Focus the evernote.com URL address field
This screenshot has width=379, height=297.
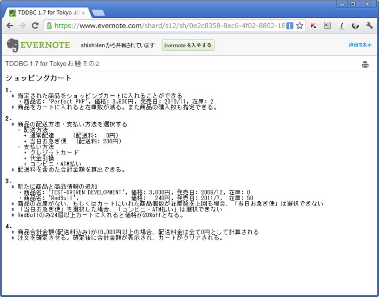click(x=169, y=25)
